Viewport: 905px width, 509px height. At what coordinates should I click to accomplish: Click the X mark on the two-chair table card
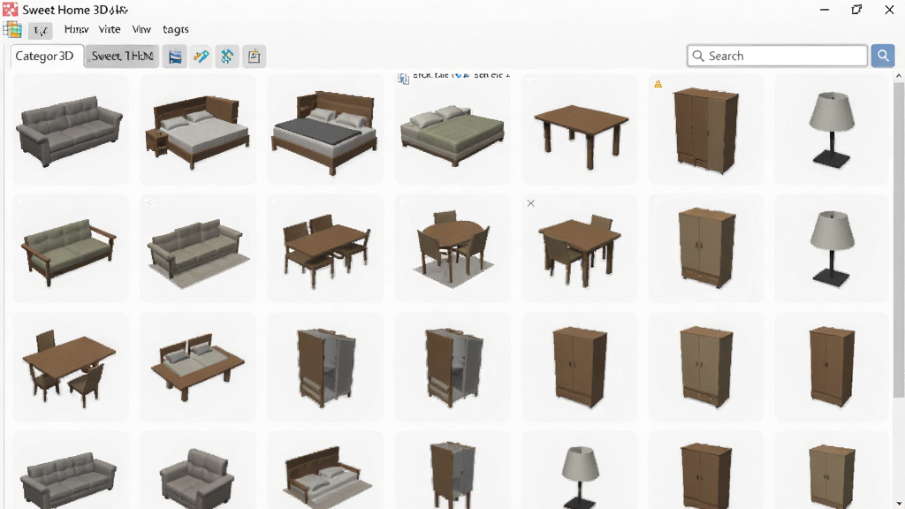tap(530, 203)
